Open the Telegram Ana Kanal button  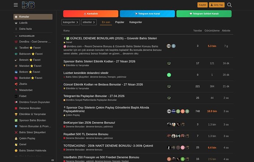click(x=147, y=14)
